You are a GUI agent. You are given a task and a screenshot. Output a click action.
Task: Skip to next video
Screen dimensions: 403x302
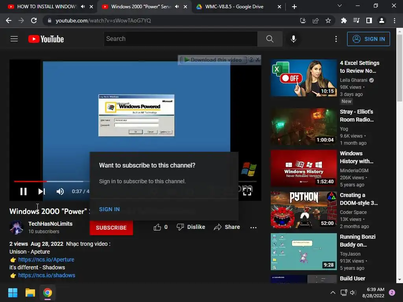[42, 192]
